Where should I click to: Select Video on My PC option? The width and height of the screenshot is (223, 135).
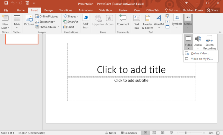[x=201, y=59]
